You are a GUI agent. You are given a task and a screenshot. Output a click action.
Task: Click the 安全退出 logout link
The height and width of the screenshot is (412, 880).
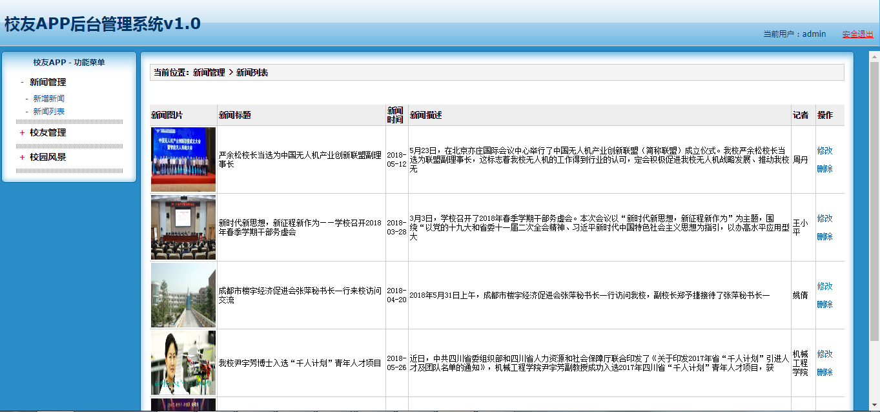coord(857,34)
